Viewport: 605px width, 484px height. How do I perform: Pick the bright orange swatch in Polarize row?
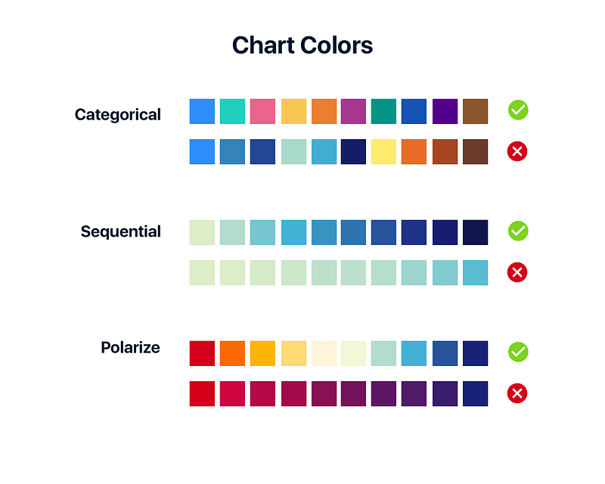tap(232, 353)
